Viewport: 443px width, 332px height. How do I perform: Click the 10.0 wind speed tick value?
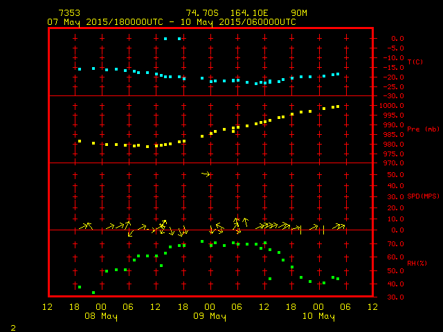coord(395,219)
